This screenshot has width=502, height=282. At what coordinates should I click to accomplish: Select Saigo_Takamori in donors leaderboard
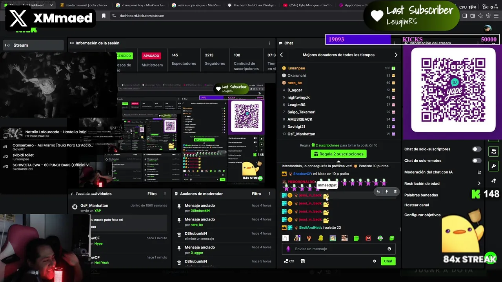coord(301,112)
